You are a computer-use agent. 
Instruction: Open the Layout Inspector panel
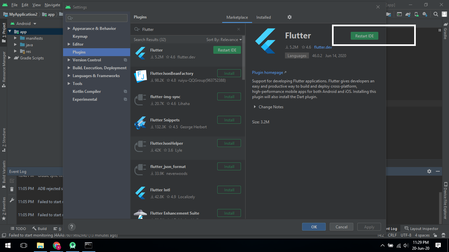tap(424, 228)
